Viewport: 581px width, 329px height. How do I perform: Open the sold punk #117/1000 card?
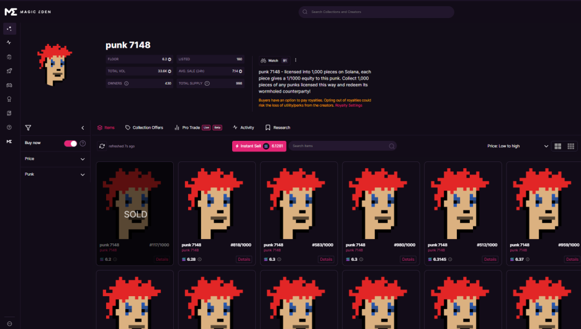135,214
